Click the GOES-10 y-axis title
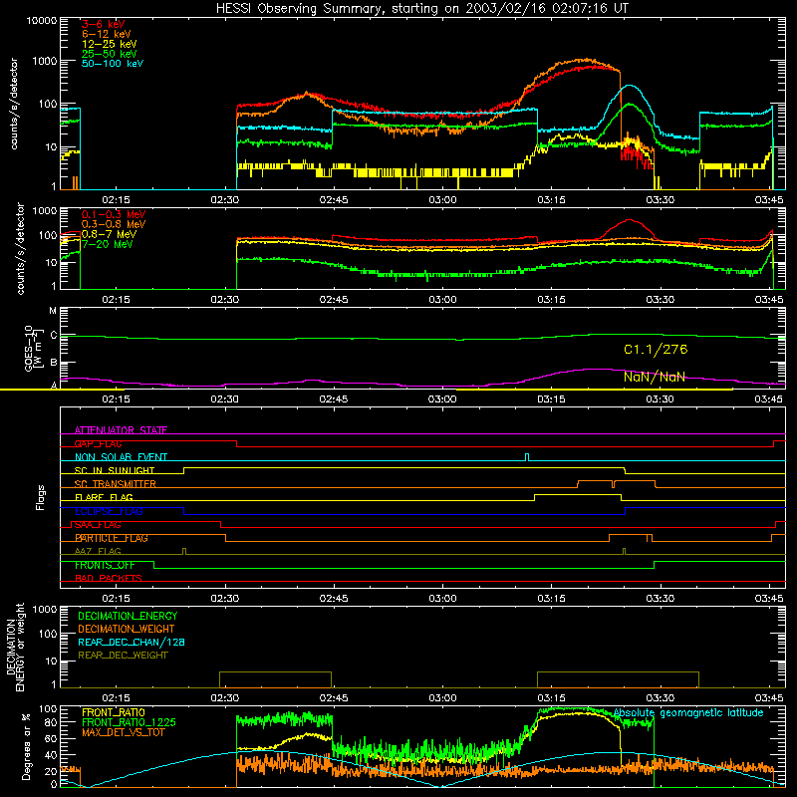This screenshot has height=797, width=797. click(x=33, y=348)
